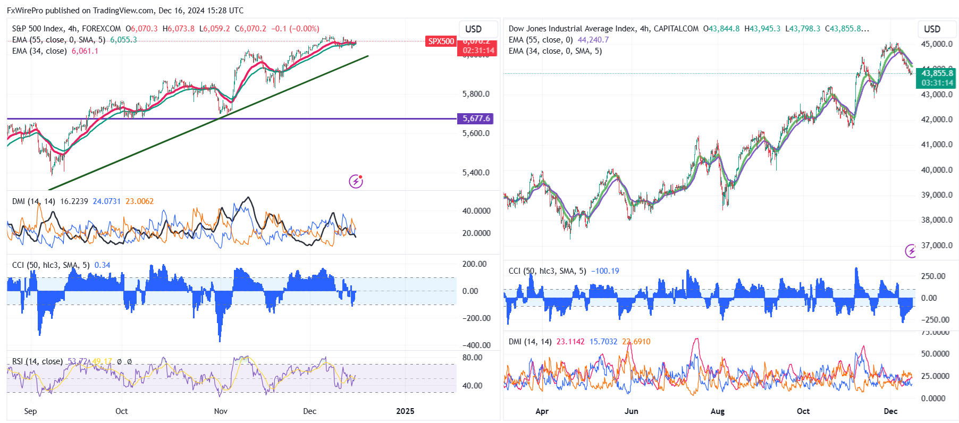The height and width of the screenshot is (423, 959).
Task: Click the Nov label on the time axis
Action: click(221, 411)
